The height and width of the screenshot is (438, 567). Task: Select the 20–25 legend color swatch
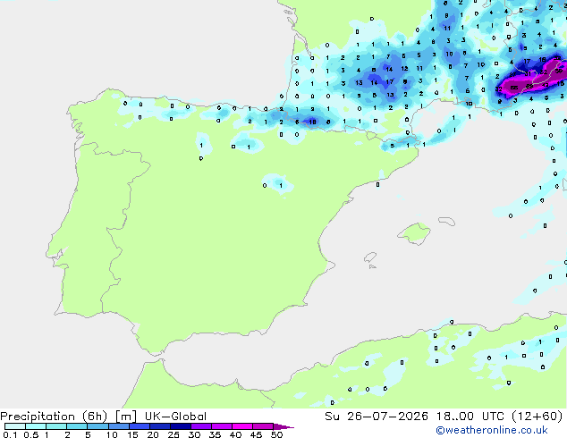160,426
